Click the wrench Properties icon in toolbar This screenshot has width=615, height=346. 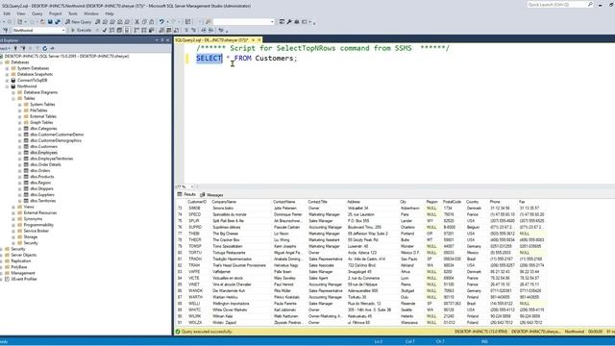click(x=289, y=22)
